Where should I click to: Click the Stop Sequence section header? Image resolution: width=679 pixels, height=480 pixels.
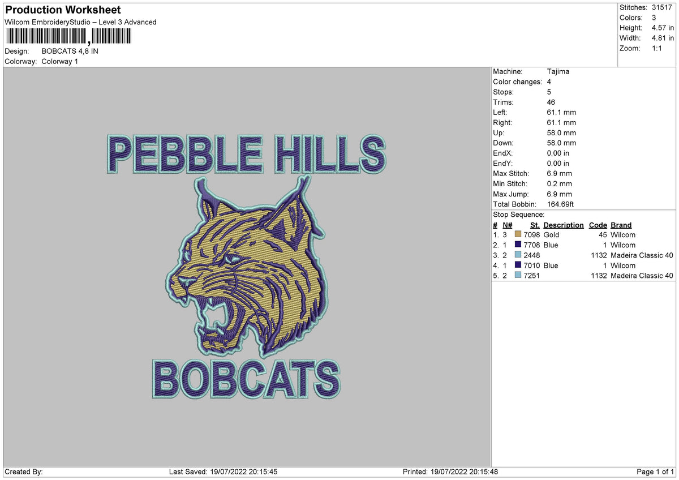[x=518, y=215]
